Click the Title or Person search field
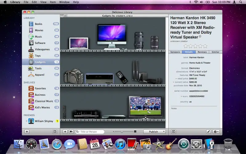Screen dimensions: 246x154 tap(90, 132)
